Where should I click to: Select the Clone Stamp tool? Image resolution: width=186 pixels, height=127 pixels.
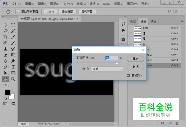click(x=5, y=49)
